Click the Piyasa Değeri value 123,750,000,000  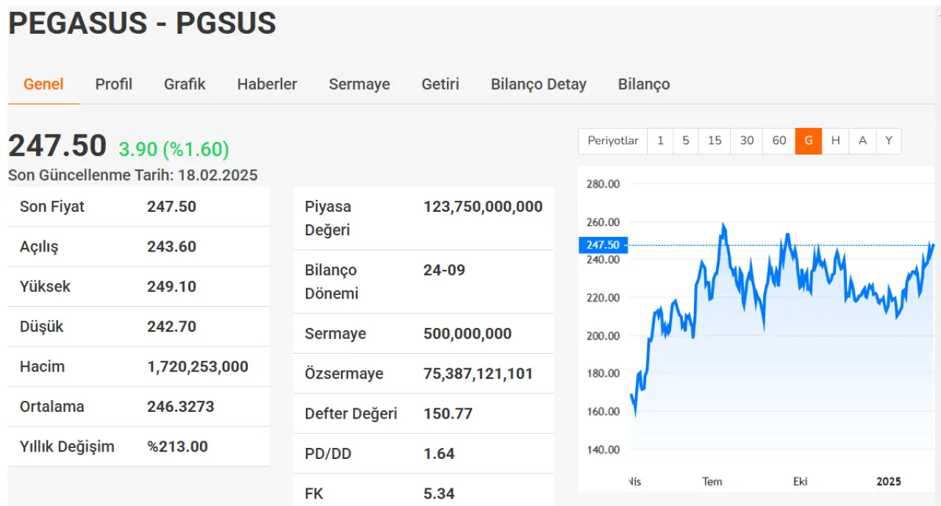coord(483,207)
